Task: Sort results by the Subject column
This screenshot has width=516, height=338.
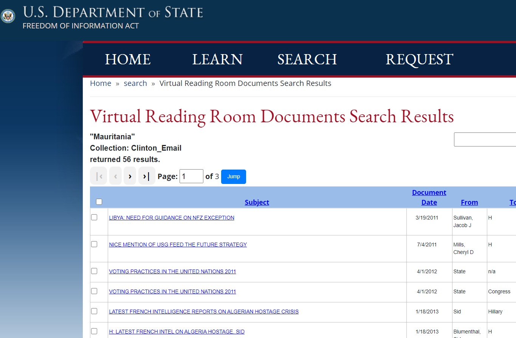Action: pos(257,202)
